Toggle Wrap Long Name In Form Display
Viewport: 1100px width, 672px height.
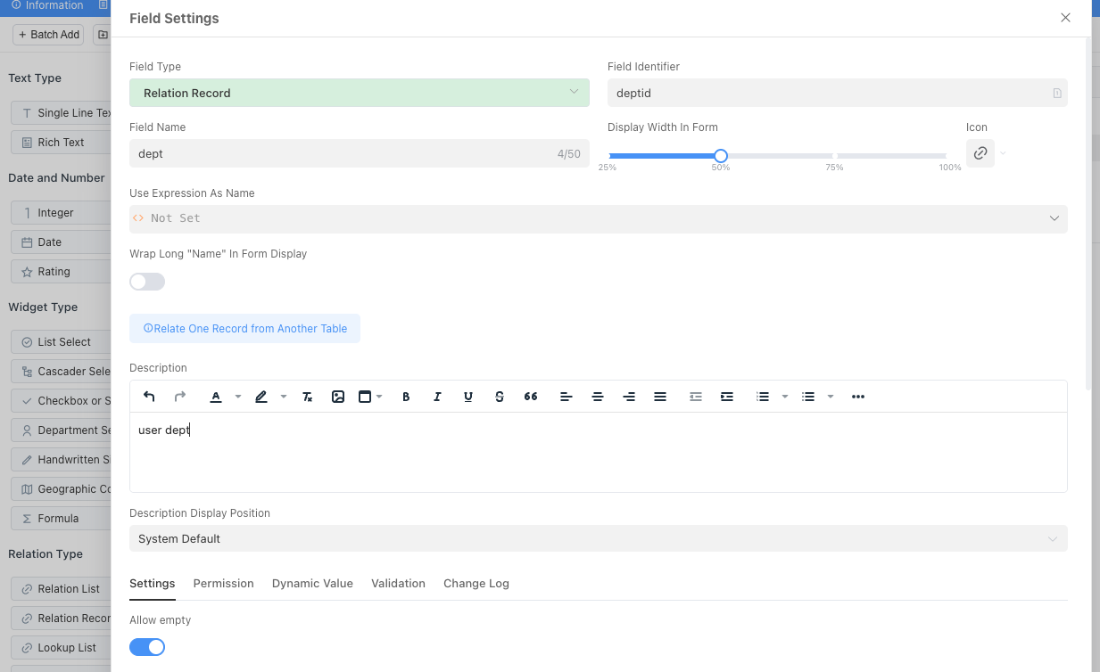(x=147, y=282)
